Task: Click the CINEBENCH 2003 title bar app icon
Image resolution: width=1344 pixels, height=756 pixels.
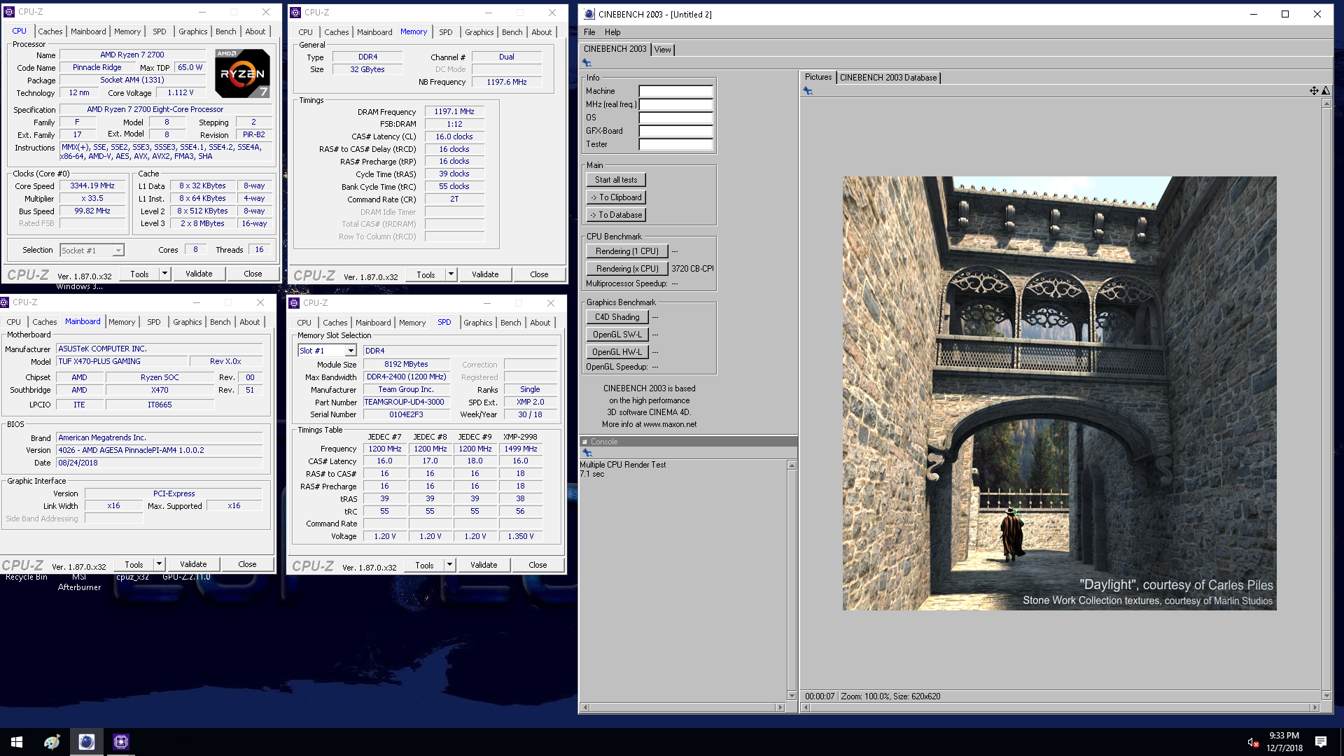Action: click(589, 14)
